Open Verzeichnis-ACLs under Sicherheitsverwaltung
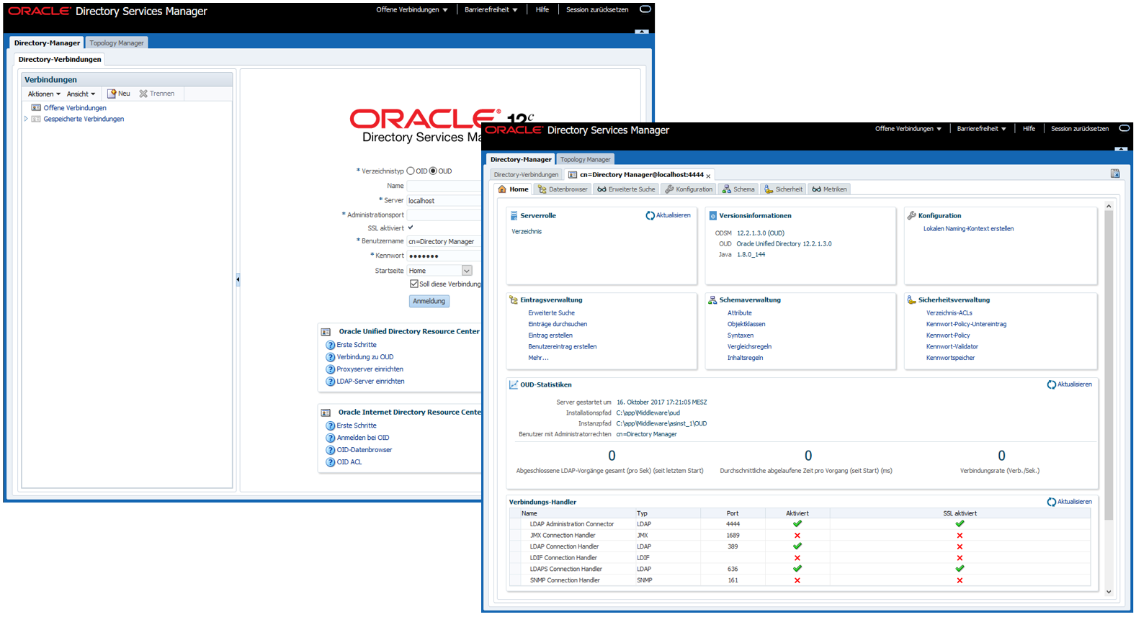The width and height of the screenshot is (1136, 617). [949, 313]
